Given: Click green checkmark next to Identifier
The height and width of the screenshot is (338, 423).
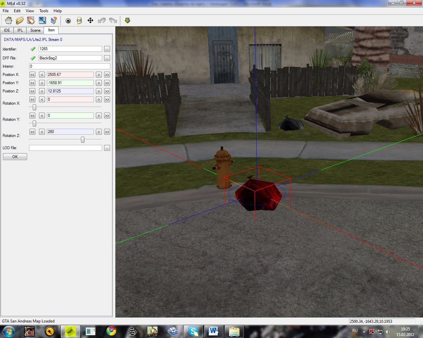Looking at the screenshot, I should pos(33,49).
